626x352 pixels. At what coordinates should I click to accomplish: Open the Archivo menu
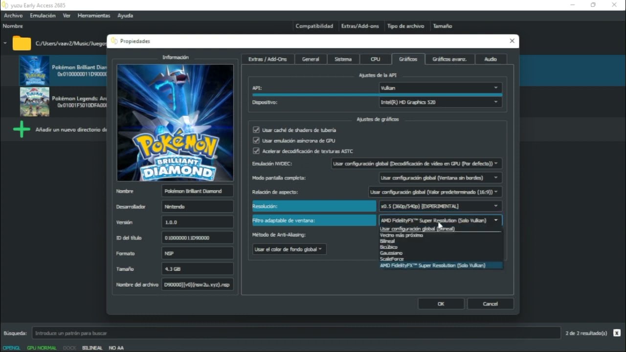14,16
